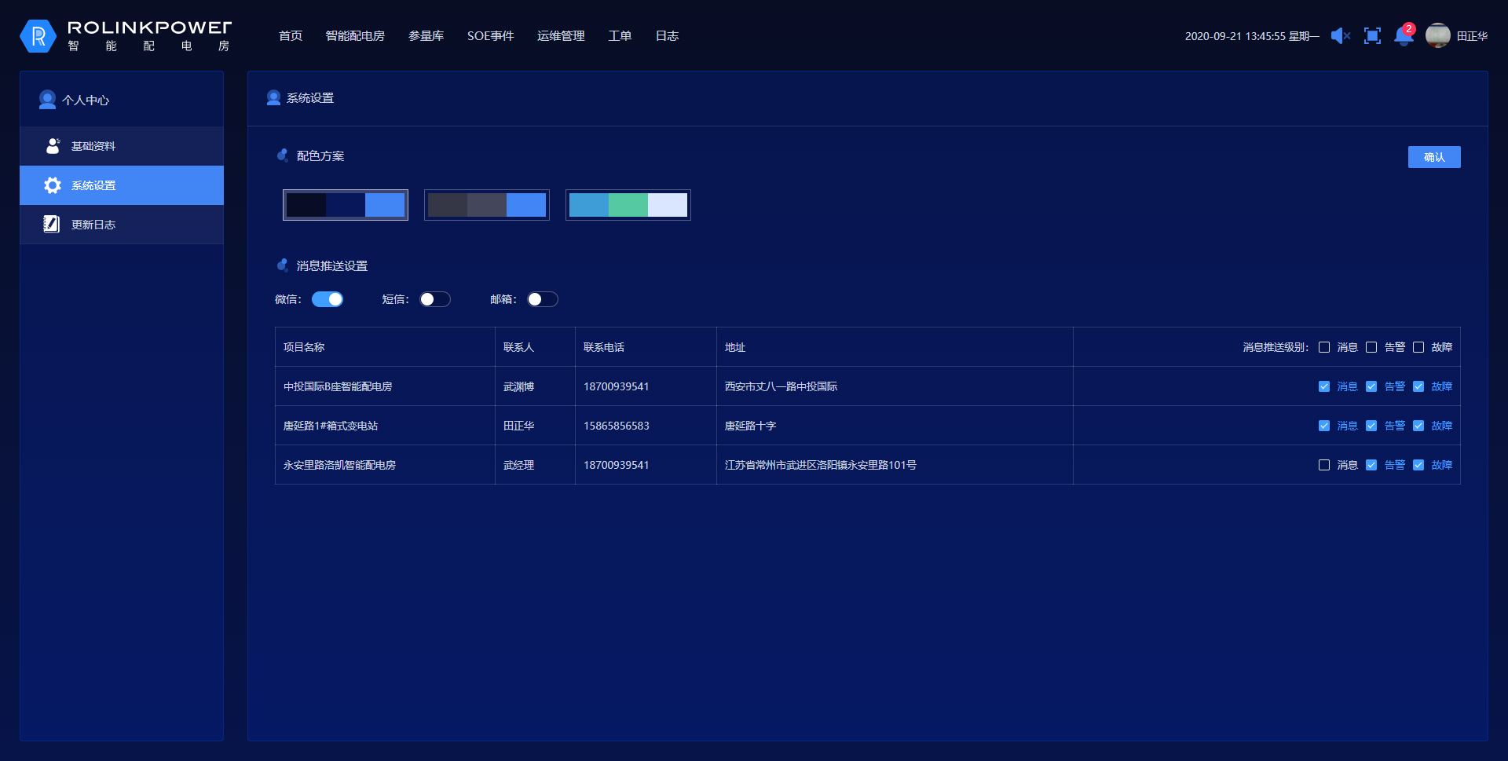The image size is (1508, 761).
Task: Click contact name 武经理
Action: pyautogui.click(x=518, y=465)
